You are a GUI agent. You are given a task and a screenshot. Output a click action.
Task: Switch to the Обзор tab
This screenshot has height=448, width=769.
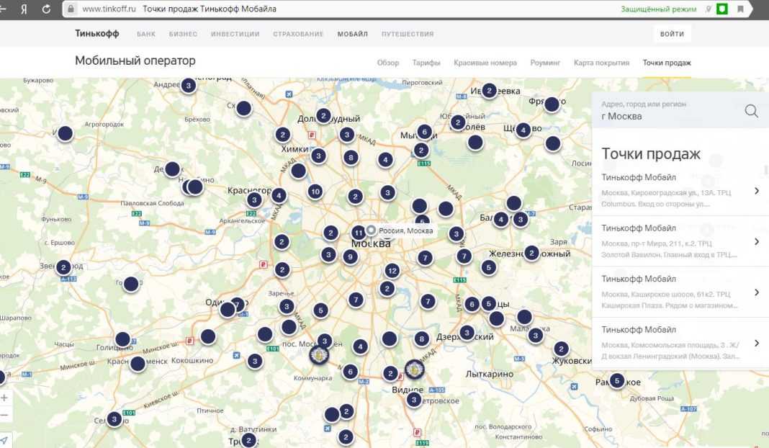click(388, 63)
